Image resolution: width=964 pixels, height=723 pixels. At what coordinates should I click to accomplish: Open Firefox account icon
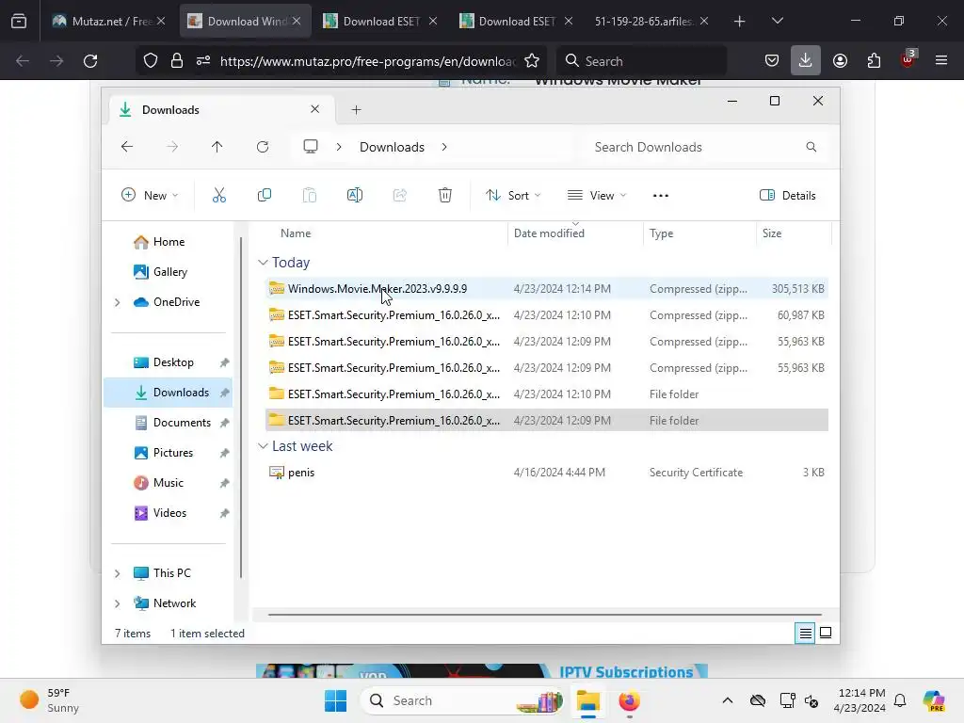point(840,60)
